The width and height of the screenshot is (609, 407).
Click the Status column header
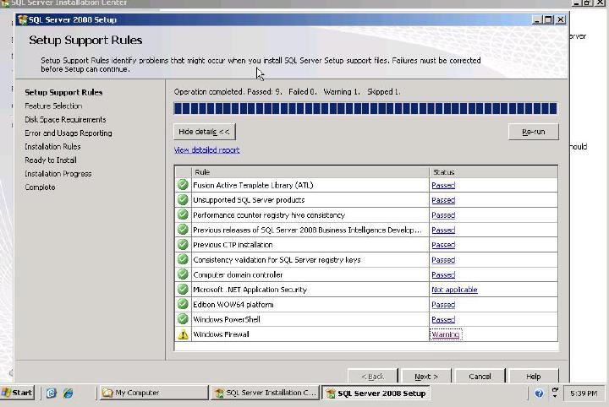click(493, 172)
